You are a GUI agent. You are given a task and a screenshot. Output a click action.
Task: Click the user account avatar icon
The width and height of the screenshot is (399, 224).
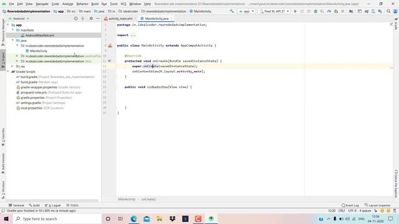pos(395,11)
